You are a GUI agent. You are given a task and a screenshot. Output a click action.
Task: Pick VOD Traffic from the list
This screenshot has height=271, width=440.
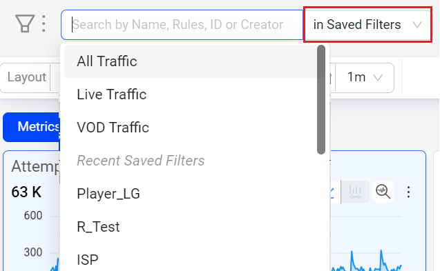191,128
